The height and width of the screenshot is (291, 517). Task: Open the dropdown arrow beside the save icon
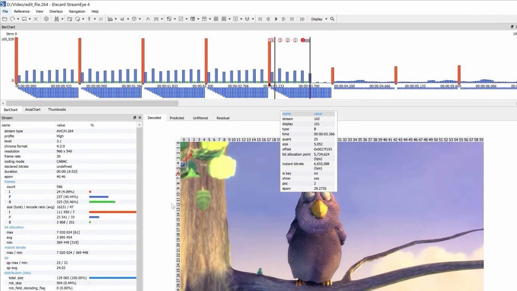29,19
